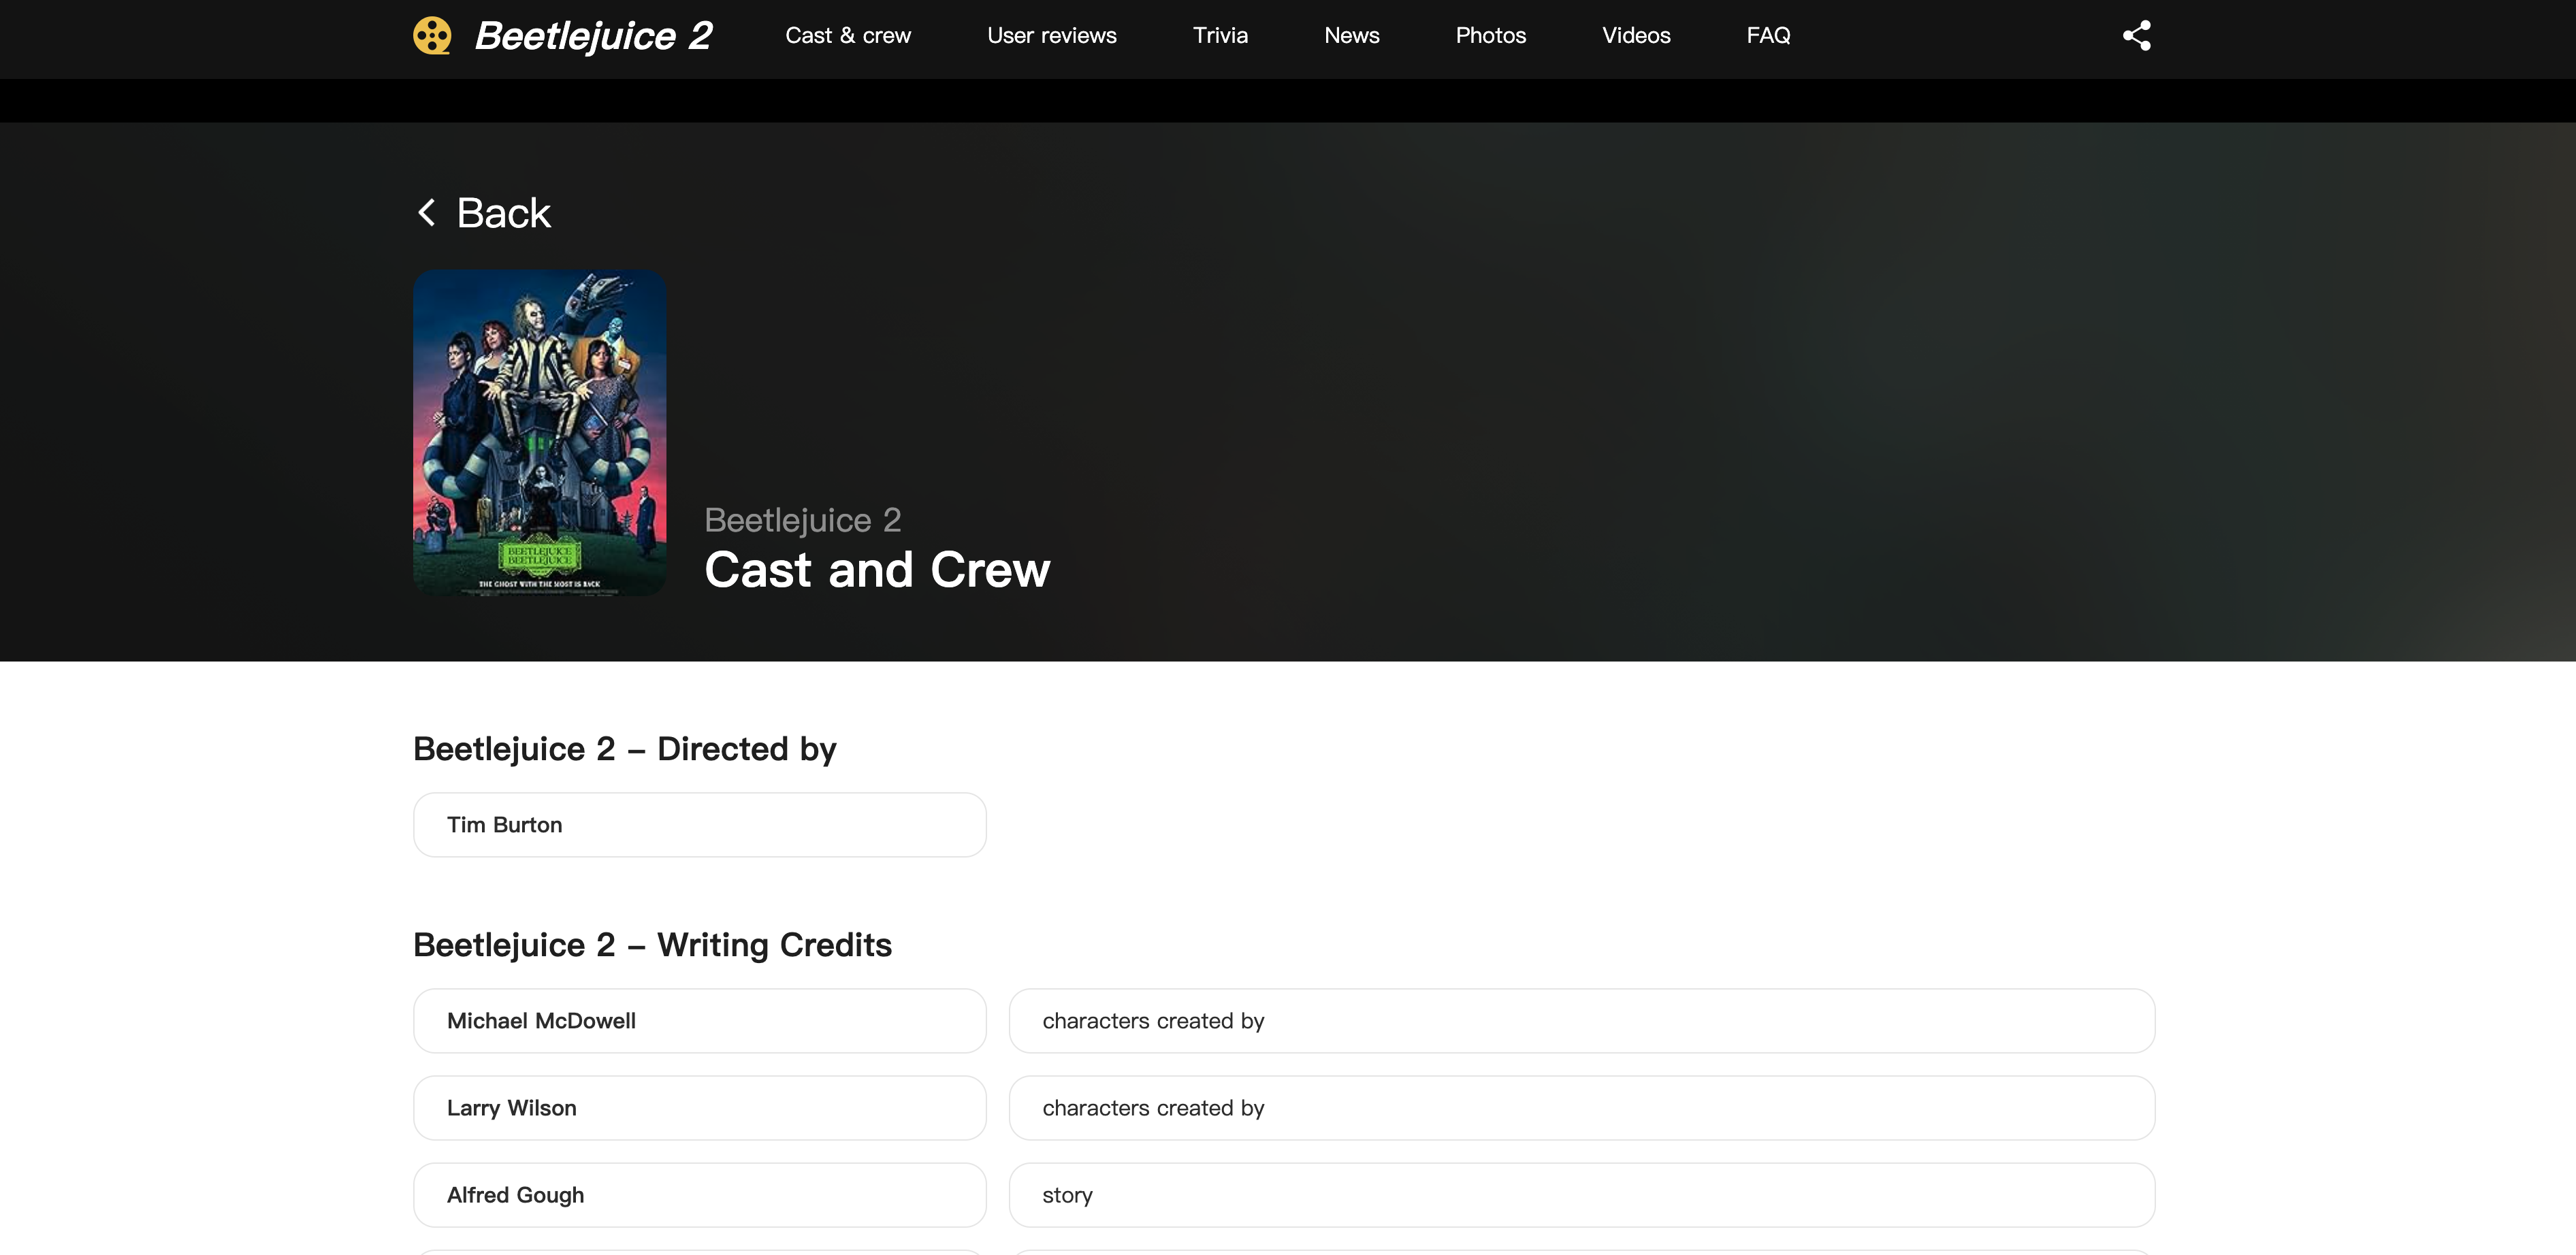Open the Cast & crew tab
This screenshot has height=1255, width=2576.
click(848, 36)
